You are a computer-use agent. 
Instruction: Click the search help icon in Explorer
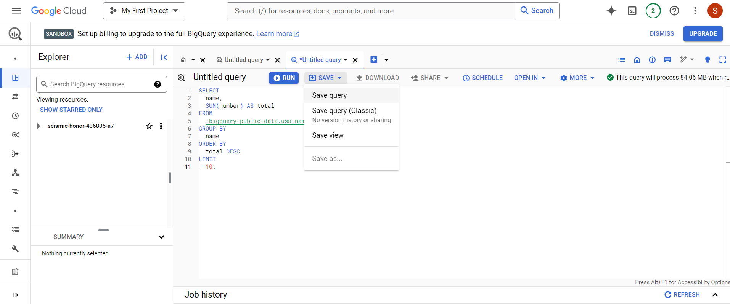(158, 84)
